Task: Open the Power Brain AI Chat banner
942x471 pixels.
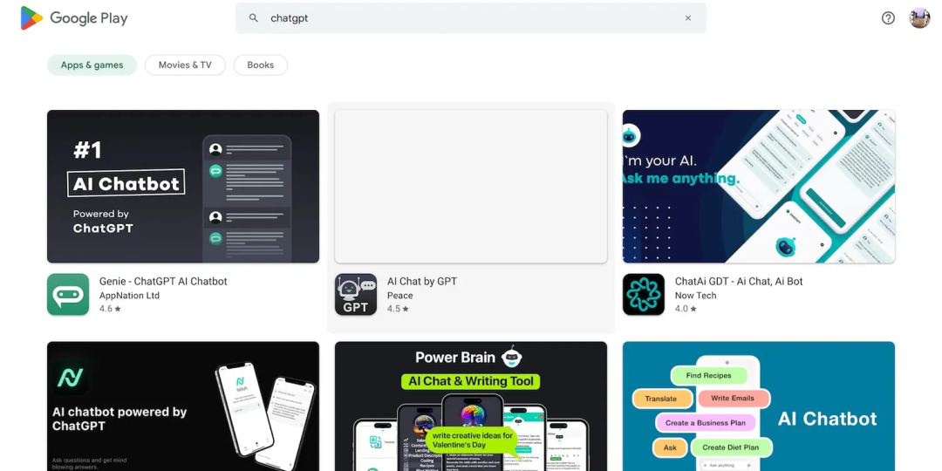Action: pos(471,406)
